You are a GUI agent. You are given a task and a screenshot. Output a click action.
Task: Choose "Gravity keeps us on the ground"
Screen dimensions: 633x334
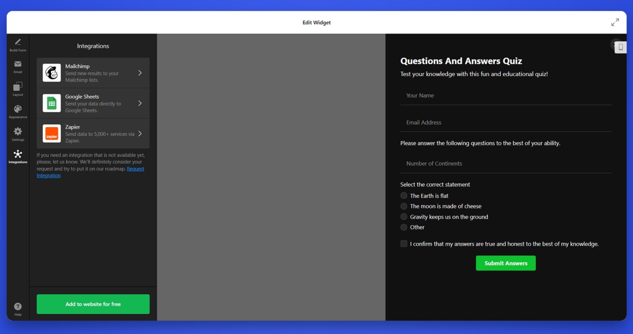click(403, 217)
